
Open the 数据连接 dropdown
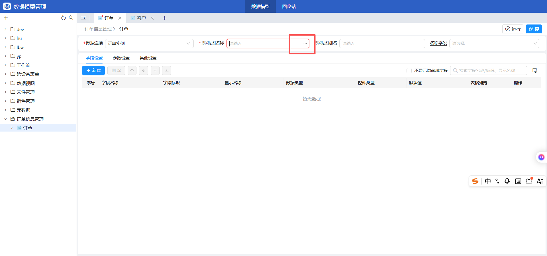[149, 44]
